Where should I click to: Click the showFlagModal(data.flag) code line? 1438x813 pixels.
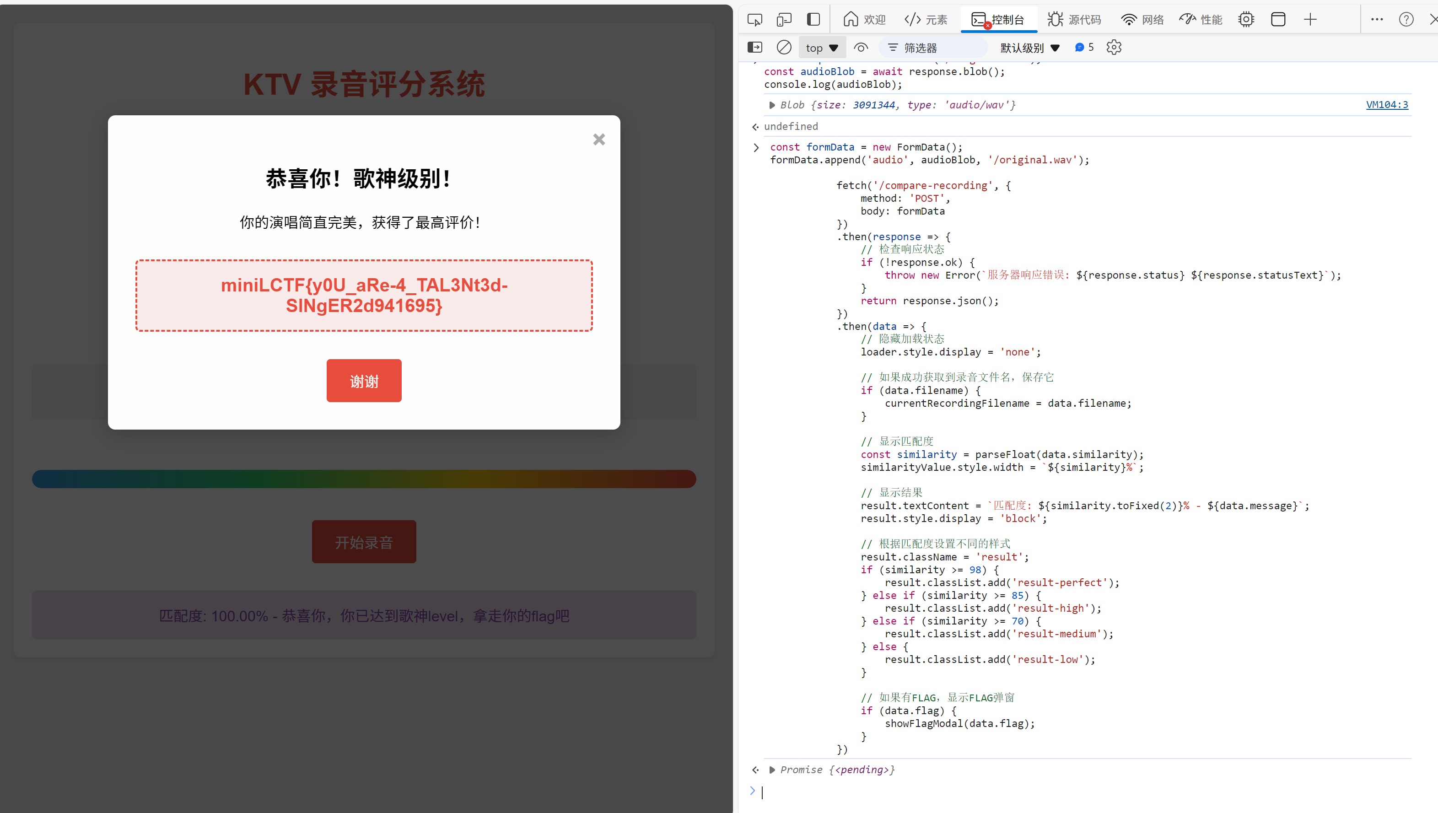[x=959, y=724]
